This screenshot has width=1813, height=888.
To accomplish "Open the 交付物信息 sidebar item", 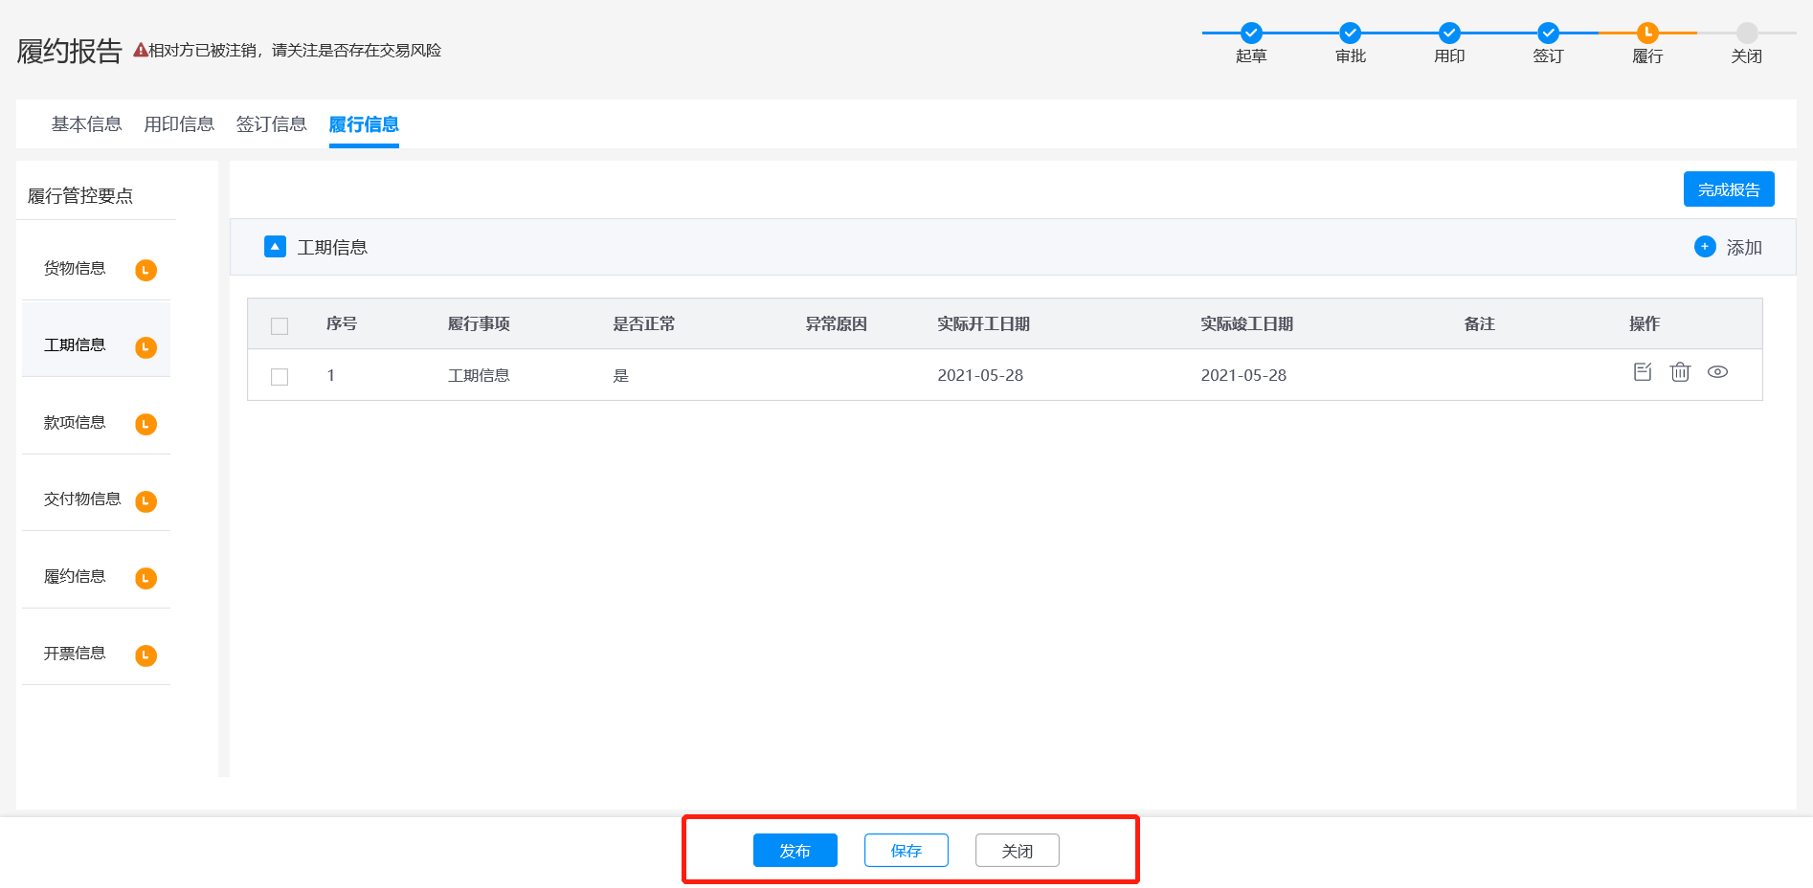I will (x=82, y=499).
